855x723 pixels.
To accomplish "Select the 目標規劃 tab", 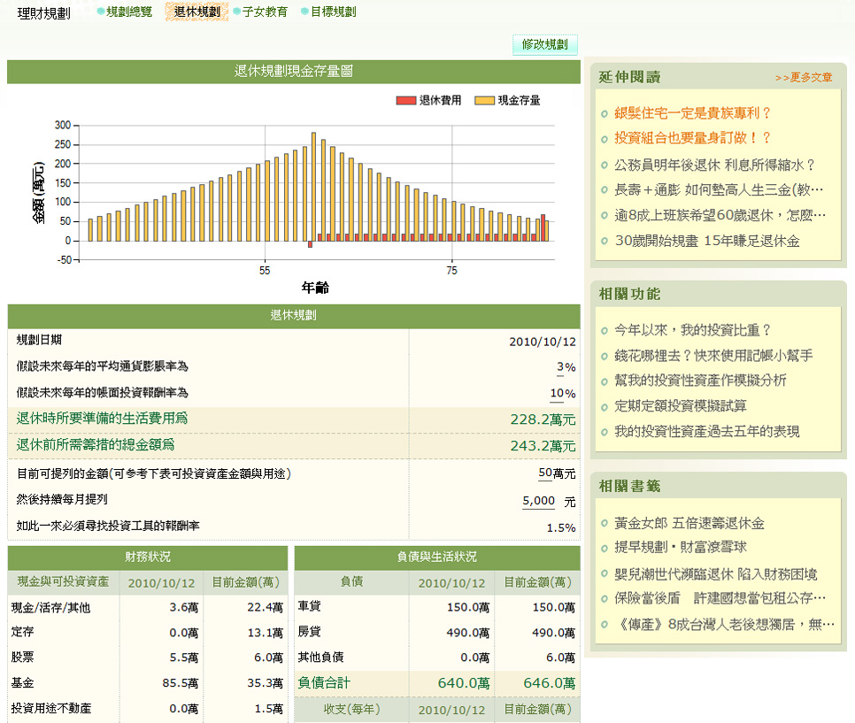I will point(333,12).
